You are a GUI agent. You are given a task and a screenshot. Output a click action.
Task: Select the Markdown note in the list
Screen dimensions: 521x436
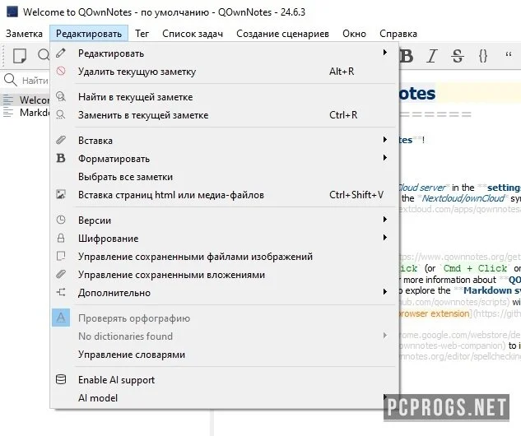tap(26, 112)
